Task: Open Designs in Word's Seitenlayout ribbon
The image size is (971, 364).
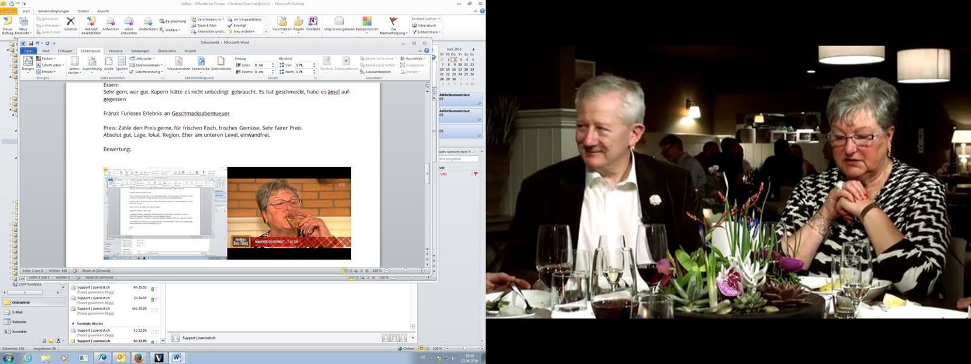Action: (x=28, y=64)
